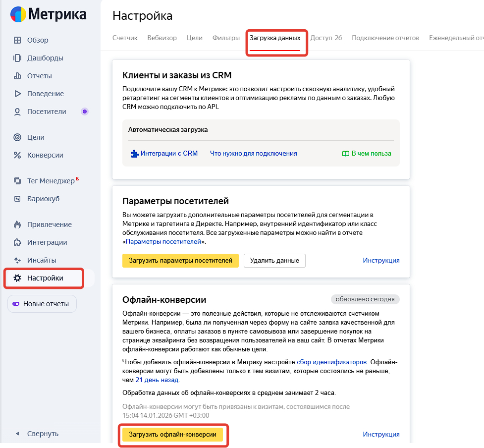Click the purple dot beside Посетители

click(x=85, y=112)
